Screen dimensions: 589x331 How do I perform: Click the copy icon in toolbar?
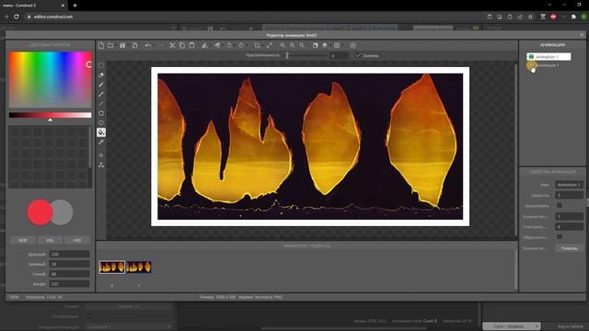[x=182, y=45]
